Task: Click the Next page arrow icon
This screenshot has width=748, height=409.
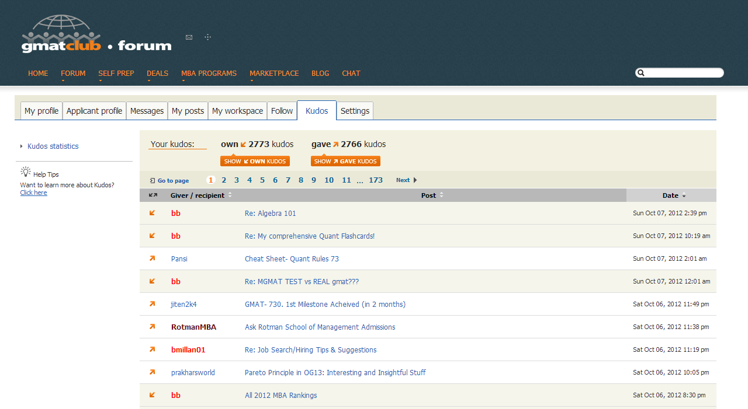Action: click(415, 180)
